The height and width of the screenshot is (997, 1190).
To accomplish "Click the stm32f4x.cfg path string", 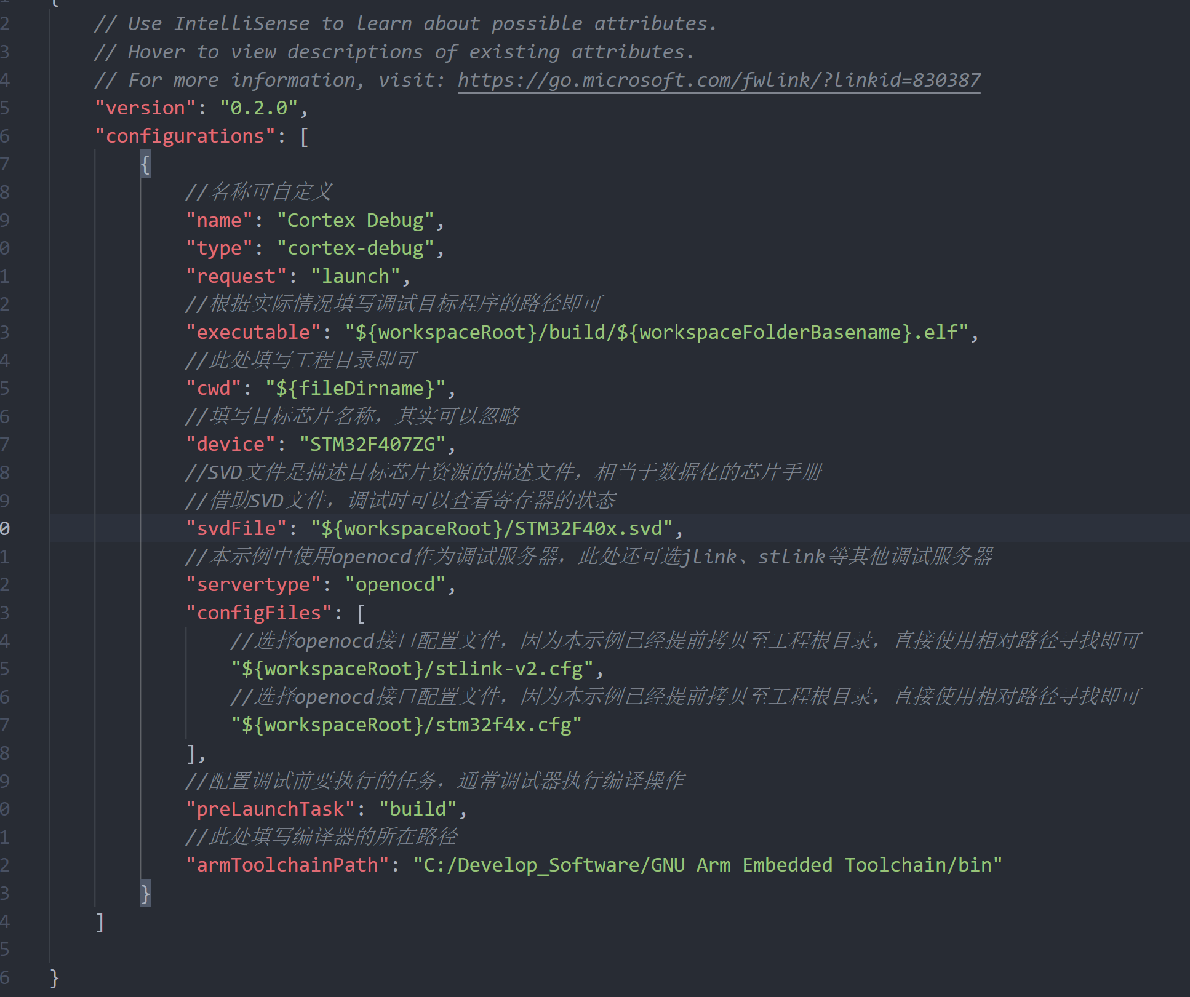I will [406, 725].
